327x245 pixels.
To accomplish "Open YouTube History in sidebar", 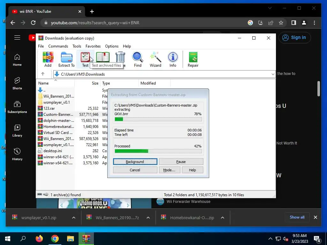I will click(17, 154).
